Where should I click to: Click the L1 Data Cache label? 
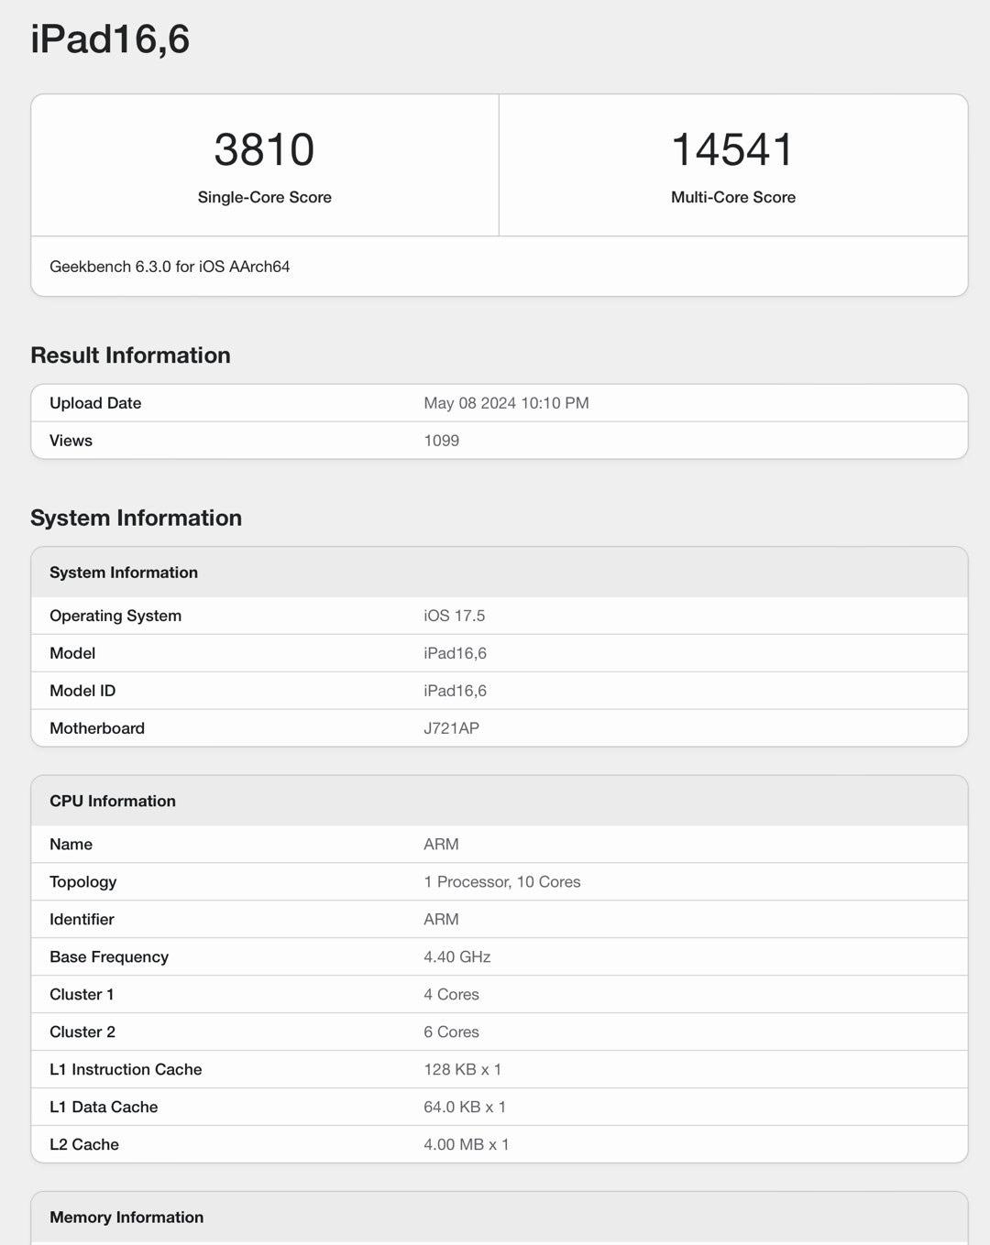tap(104, 1108)
